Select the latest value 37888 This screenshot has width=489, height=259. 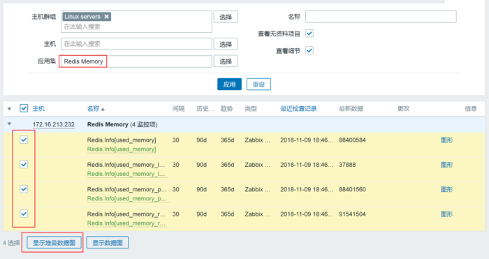pos(347,165)
